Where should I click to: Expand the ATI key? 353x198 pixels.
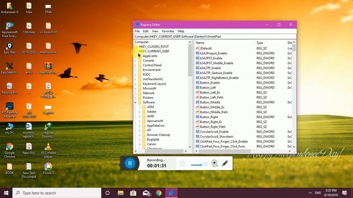click(140, 130)
